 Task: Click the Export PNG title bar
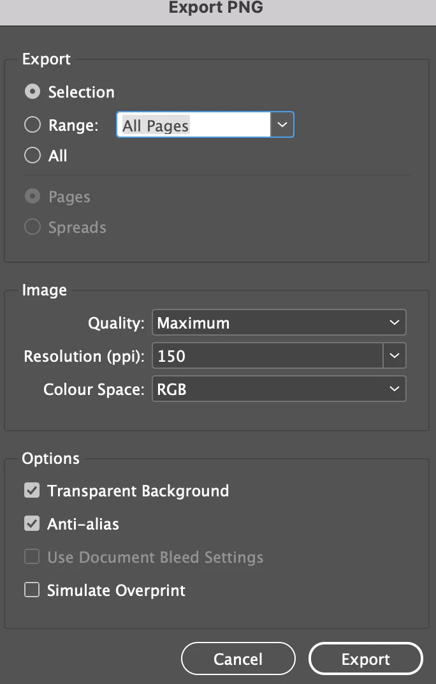pyautogui.click(x=215, y=8)
